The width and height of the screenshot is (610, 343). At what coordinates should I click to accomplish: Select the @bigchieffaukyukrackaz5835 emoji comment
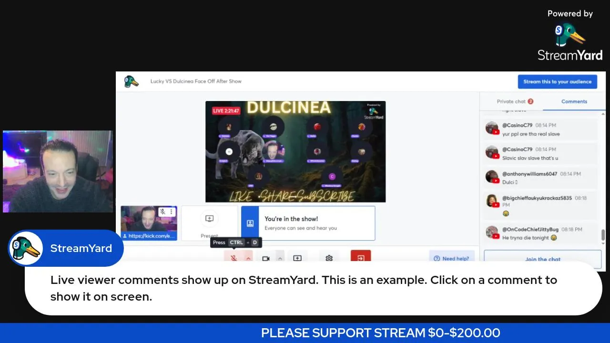coord(540,206)
